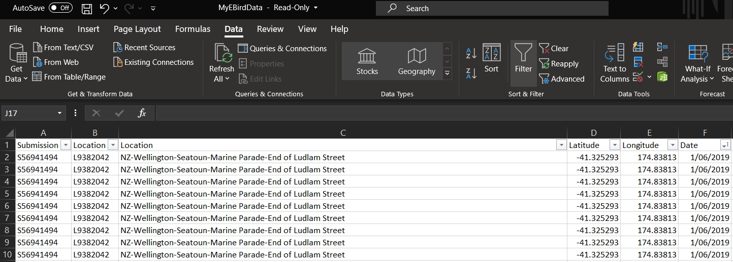
Task: Select the Stocks data type
Action: [367, 61]
